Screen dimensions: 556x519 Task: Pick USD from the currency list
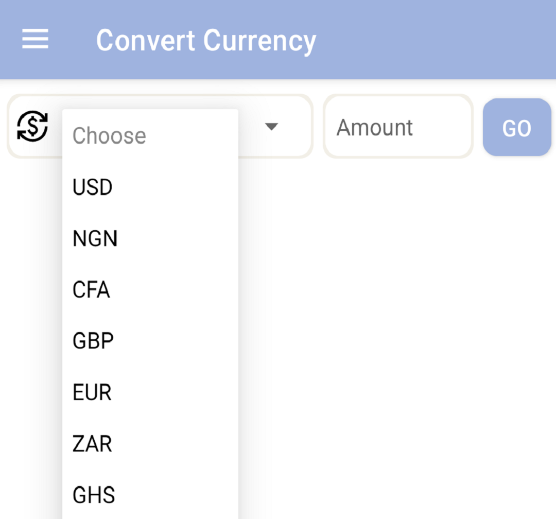(x=93, y=187)
